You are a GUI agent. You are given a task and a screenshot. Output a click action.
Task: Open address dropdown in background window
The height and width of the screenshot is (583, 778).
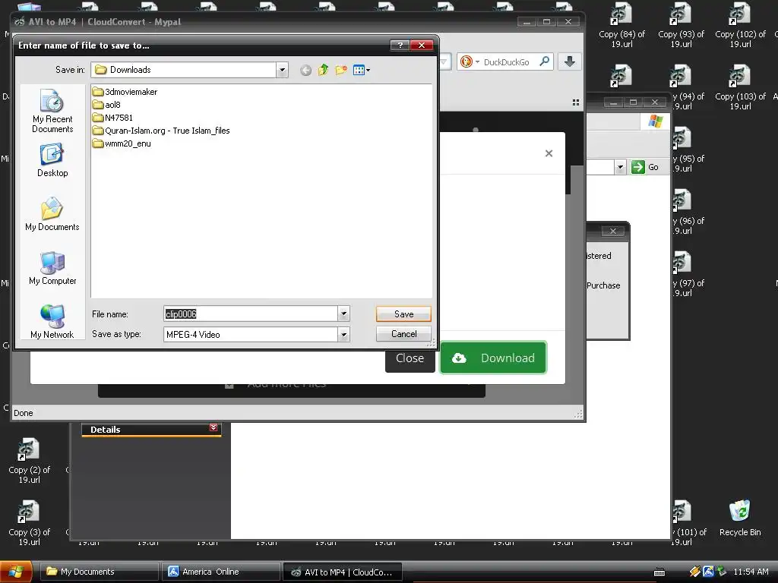(x=620, y=167)
